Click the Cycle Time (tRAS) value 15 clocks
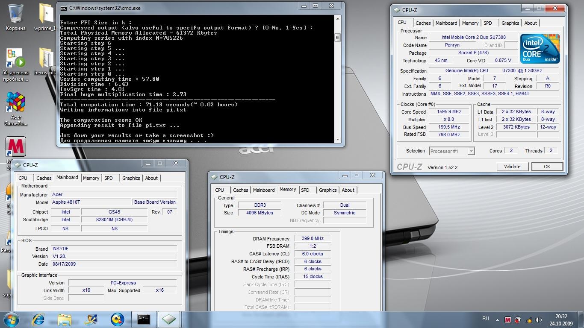This screenshot has width=584, height=328. coord(313,276)
